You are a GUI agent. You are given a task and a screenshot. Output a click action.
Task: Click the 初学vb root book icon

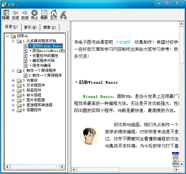click(x=13, y=36)
